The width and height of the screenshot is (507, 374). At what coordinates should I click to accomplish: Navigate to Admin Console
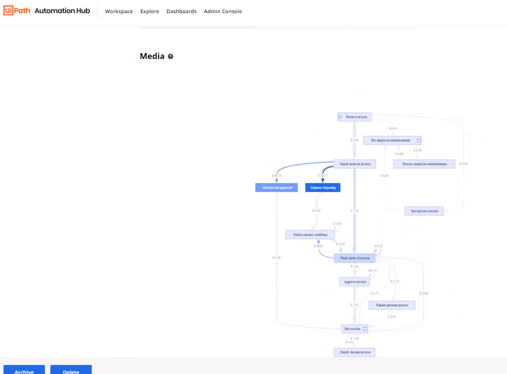click(x=223, y=11)
